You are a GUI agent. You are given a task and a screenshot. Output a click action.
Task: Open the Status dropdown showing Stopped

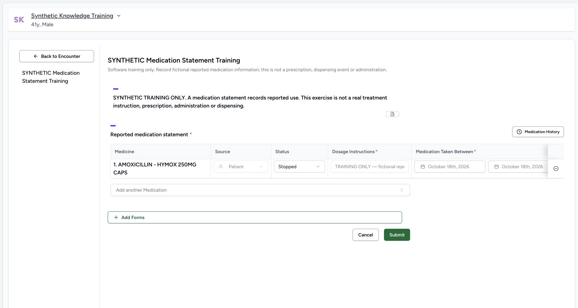[x=299, y=167]
